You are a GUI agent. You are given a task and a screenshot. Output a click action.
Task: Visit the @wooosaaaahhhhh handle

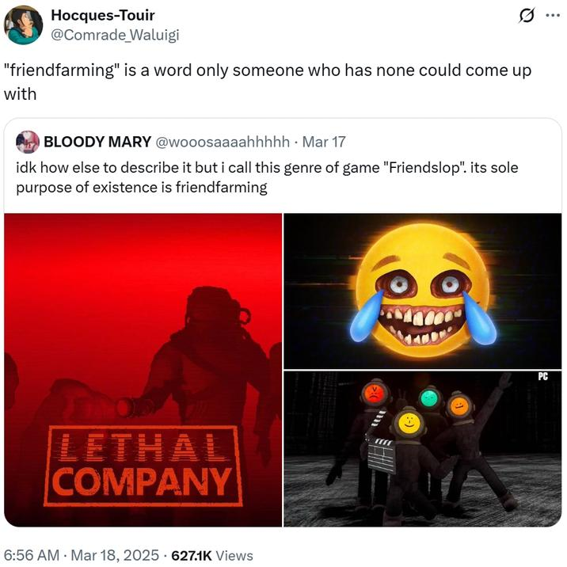(x=223, y=142)
